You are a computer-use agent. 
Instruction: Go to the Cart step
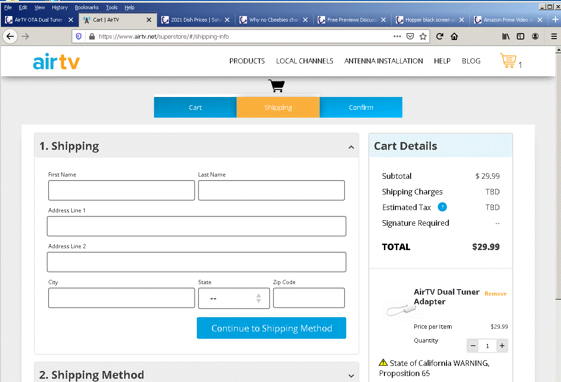(195, 108)
